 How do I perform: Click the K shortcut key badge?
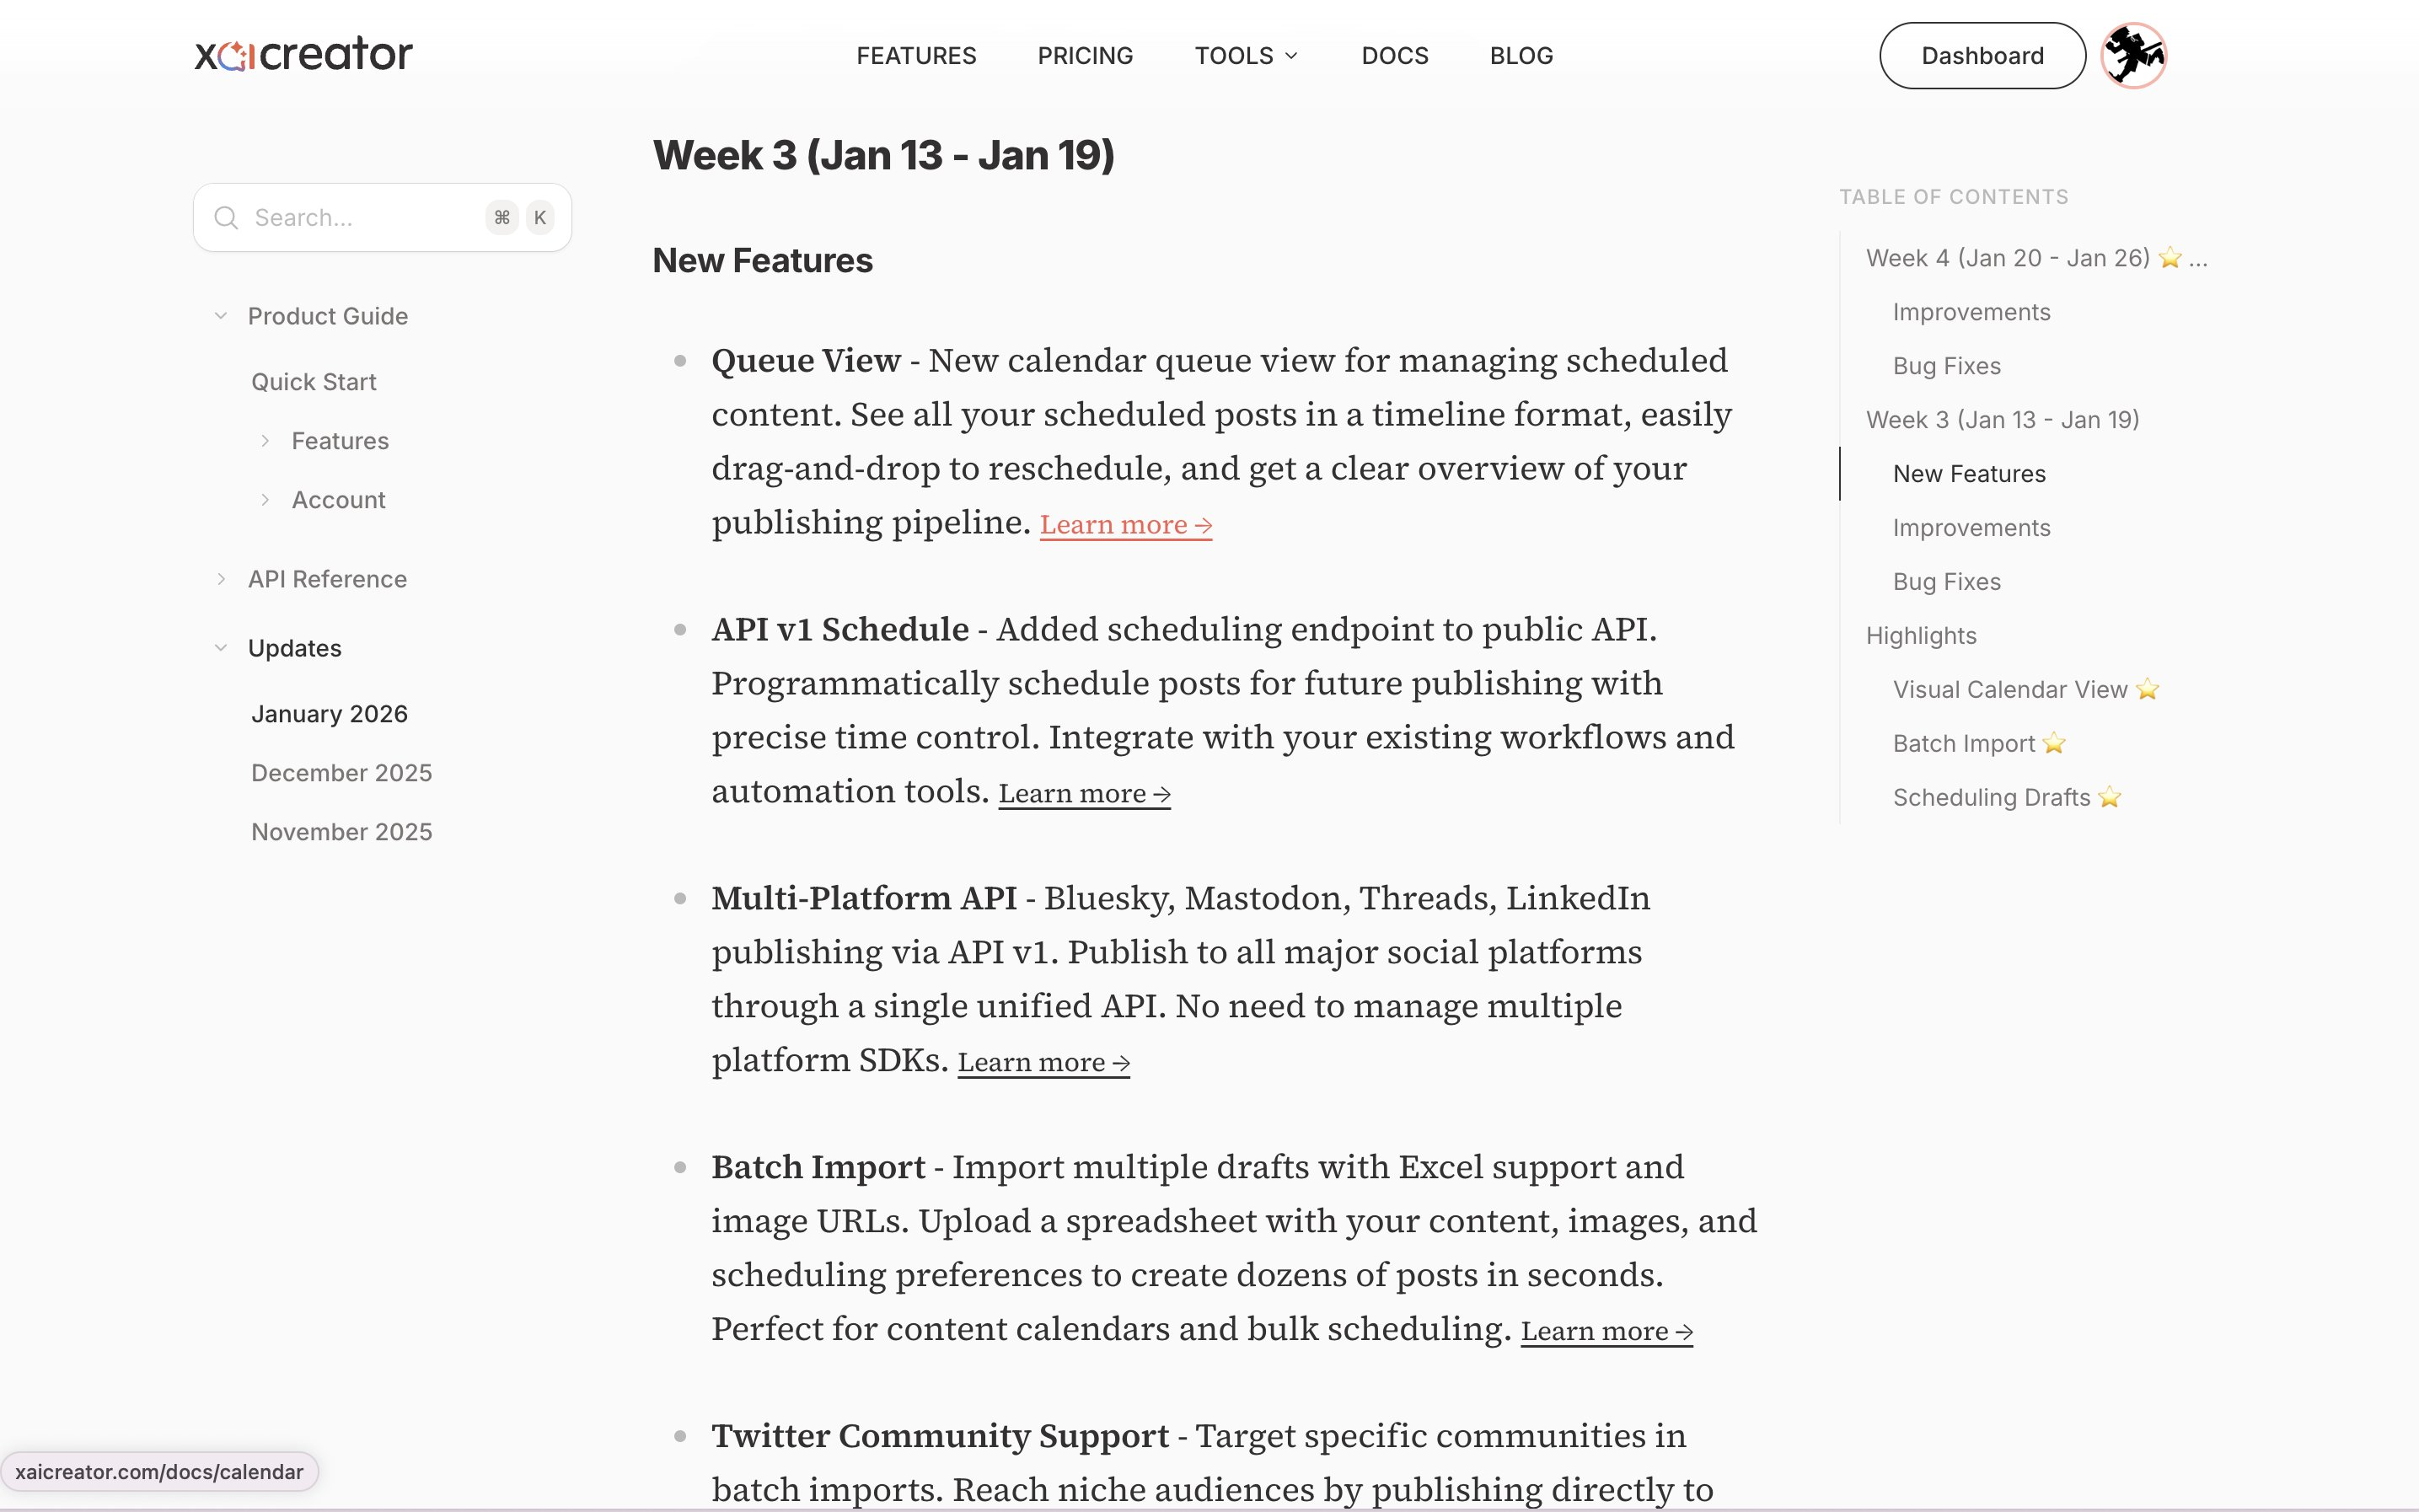click(x=540, y=218)
